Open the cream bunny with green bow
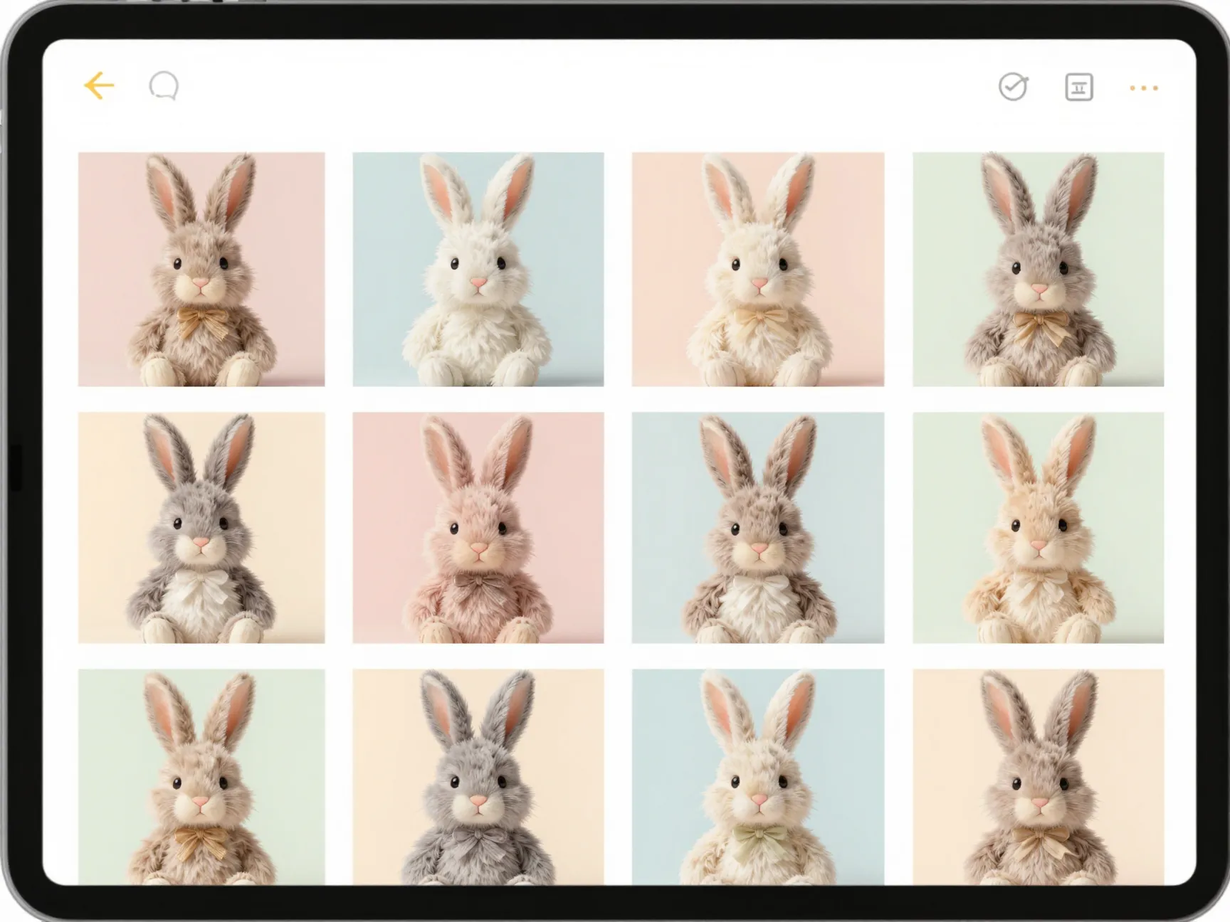This screenshot has width=1230, height=922. pos(758,777)
